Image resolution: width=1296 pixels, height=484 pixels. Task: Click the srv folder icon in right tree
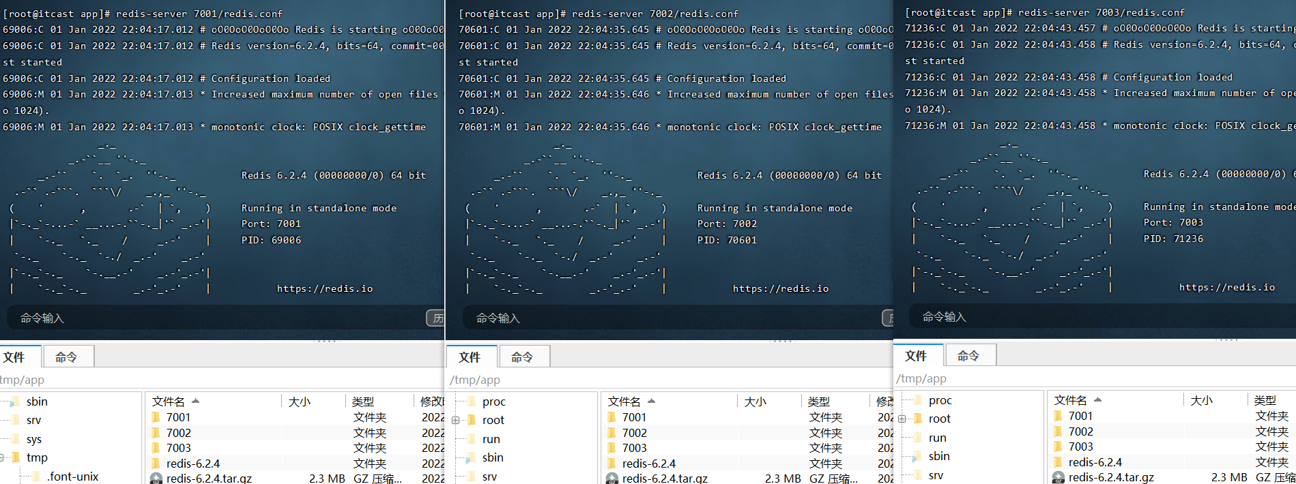[x=917, y=475]
